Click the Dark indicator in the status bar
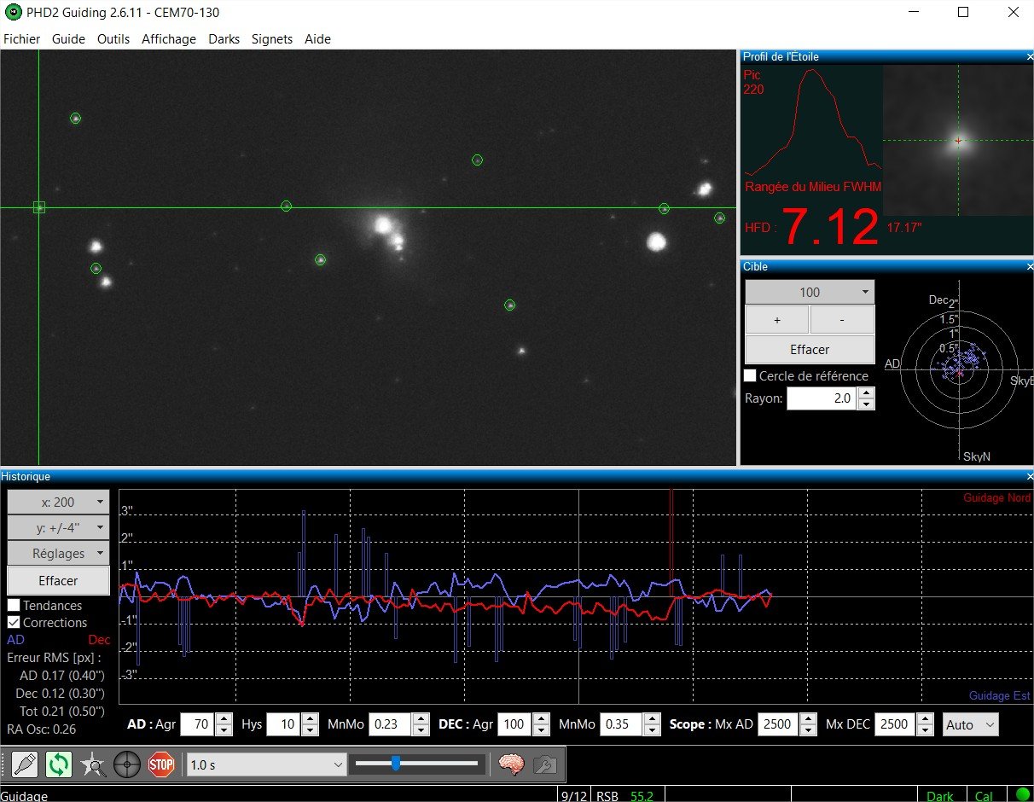Image resolution: width=1034 pixels, height=802 pixels. (940, 795)
